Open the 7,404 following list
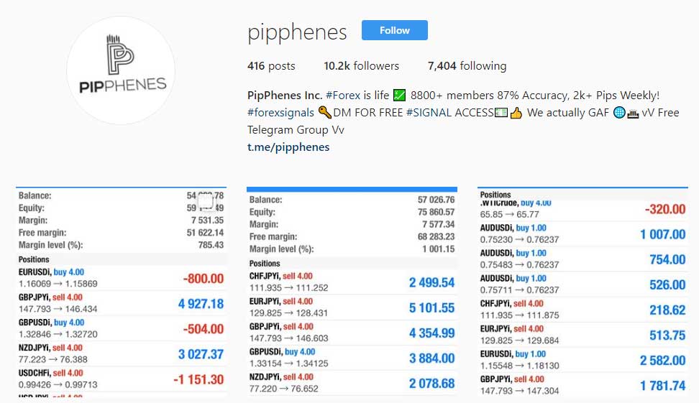This screenshot has height=403, width=699. [x=467, y=66]
